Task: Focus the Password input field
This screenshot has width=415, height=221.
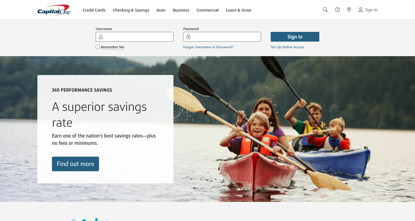Action: point(222,37)
